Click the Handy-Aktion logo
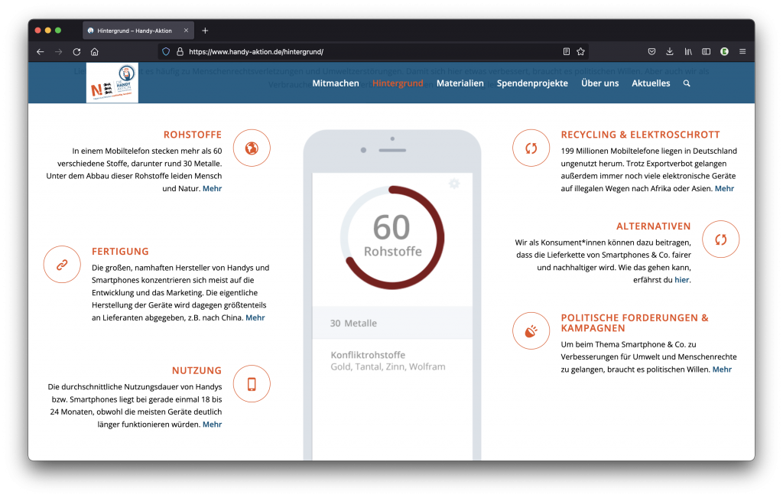The height and width of the screenshot is (498, 783). pos(112,83)
